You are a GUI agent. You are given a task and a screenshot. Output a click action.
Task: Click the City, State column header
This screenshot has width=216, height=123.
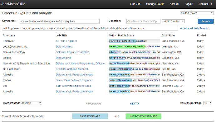tap(168, 35)
